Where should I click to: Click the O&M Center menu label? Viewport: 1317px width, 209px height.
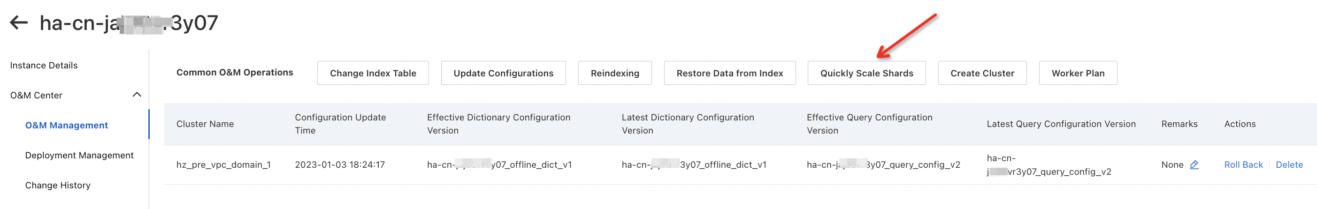36,96
